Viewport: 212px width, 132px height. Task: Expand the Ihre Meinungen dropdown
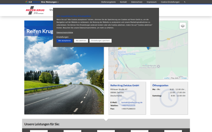[x=50, y=2]
